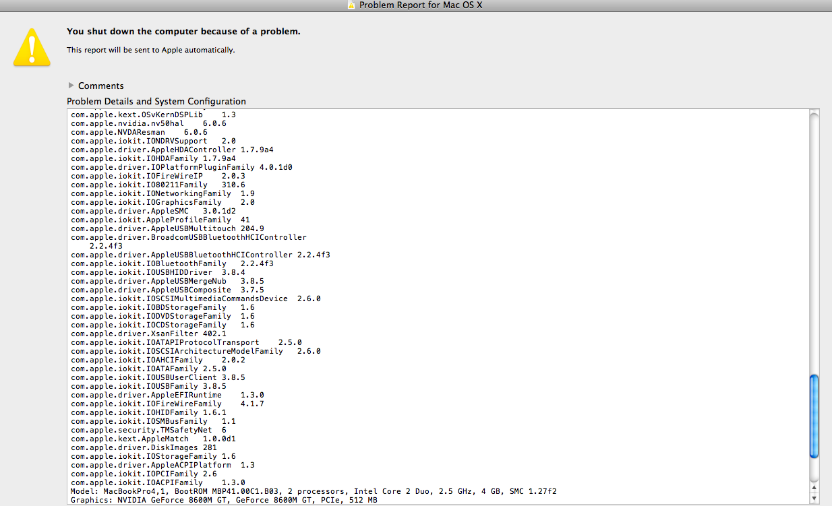Click the 'Problem Details and System Configuration' heading
832x506 pixels.
pos(156,101)
